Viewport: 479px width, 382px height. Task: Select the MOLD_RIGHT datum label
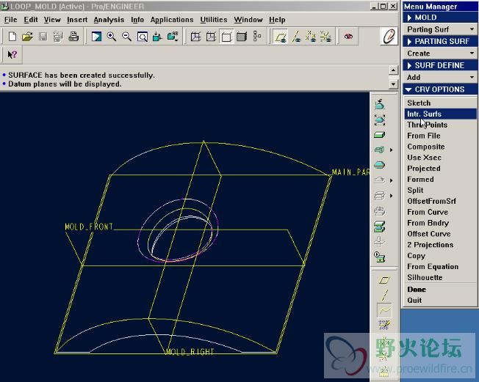(x=190, y=352)
